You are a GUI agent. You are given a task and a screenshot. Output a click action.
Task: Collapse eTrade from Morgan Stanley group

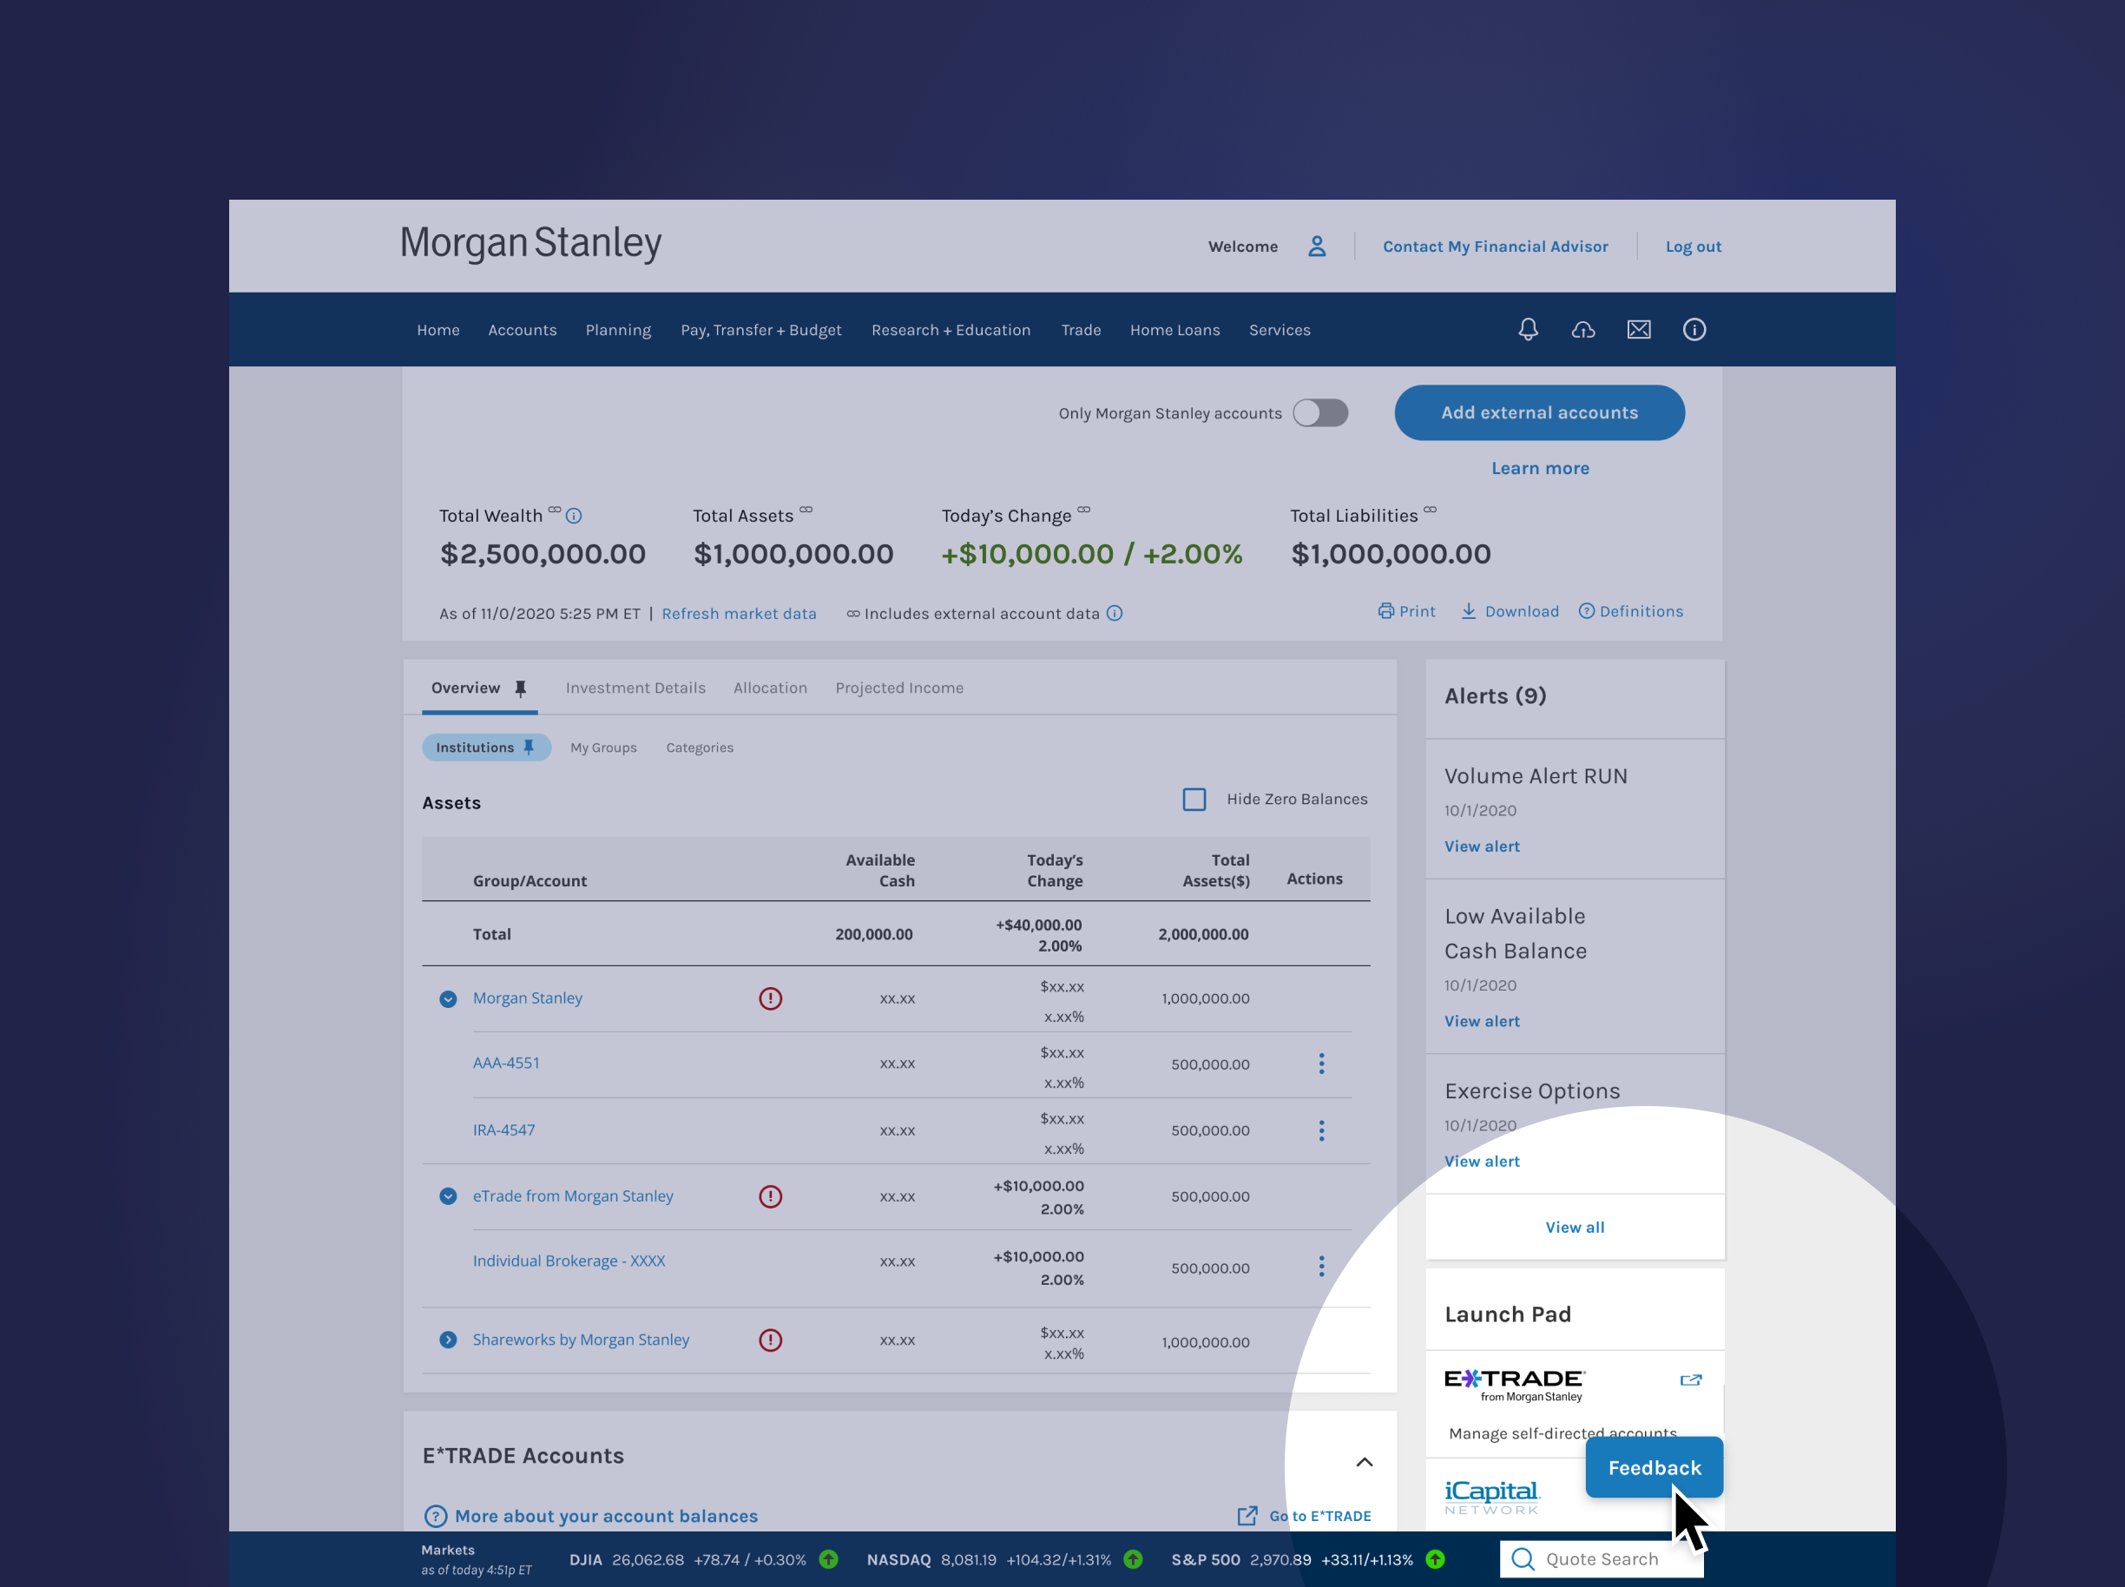point(448,1196)
